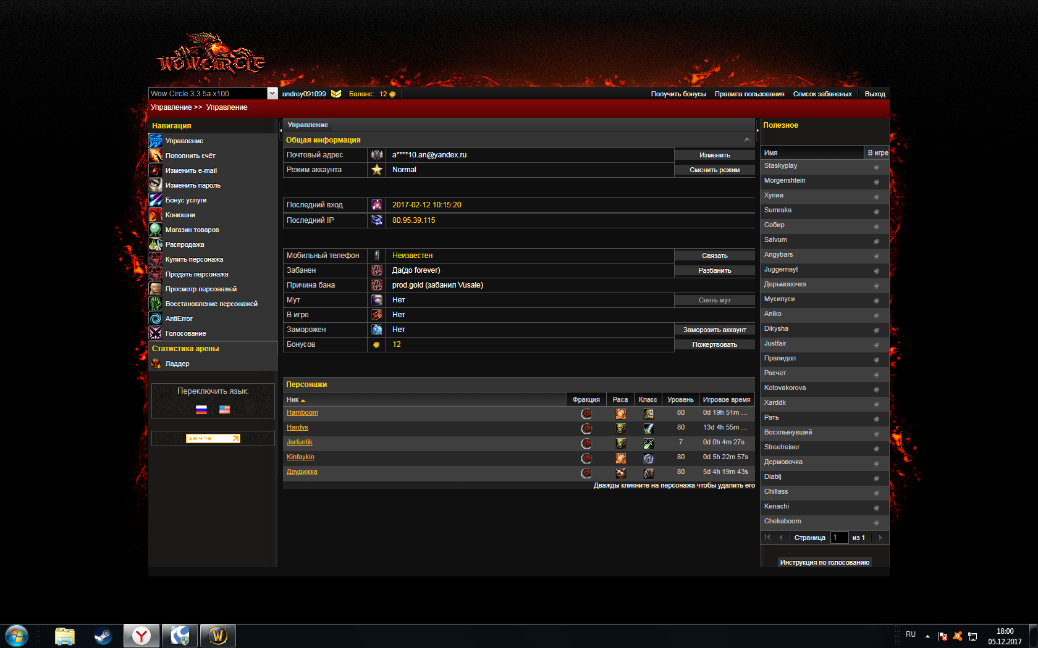Open the Wow Circle 3.3.5a x100 realm dropdown

[272, 94]
